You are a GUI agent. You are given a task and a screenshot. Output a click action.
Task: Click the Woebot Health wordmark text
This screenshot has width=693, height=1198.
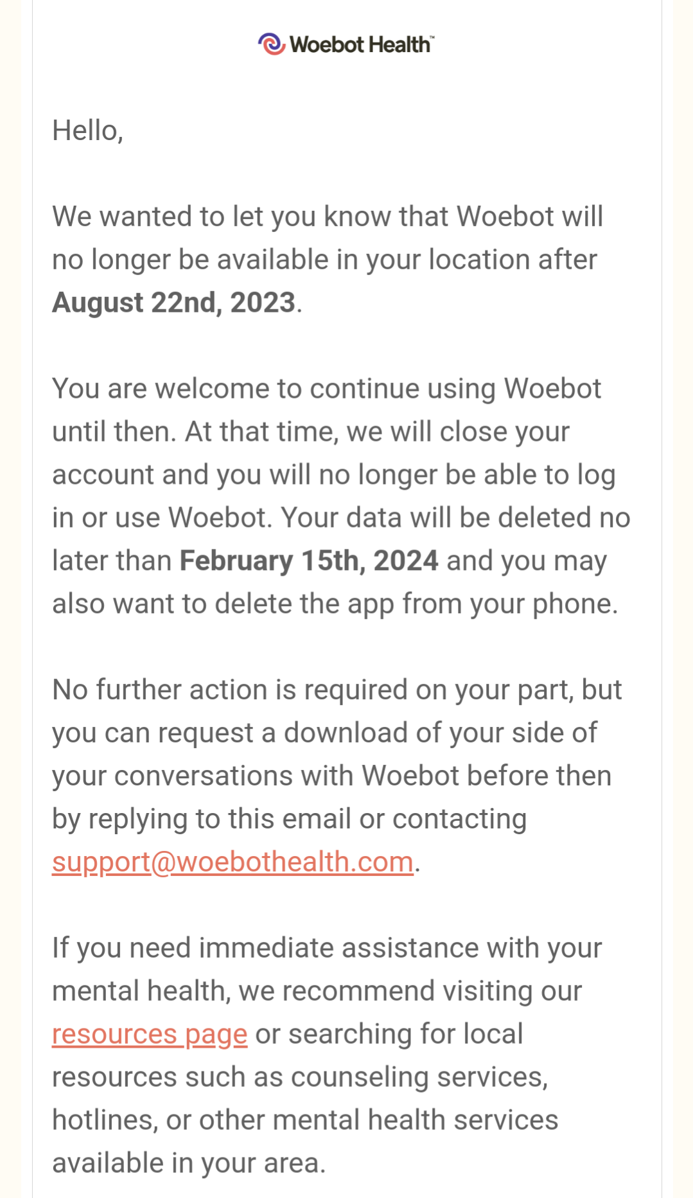click(x=360, y=44)
